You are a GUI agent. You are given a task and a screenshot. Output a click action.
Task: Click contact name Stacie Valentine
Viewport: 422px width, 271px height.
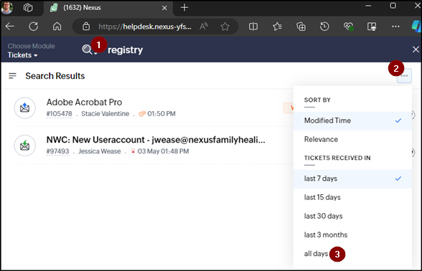point(105,114)
